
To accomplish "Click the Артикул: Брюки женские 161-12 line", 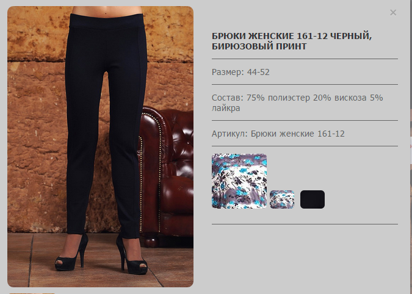I will [278, 134].
